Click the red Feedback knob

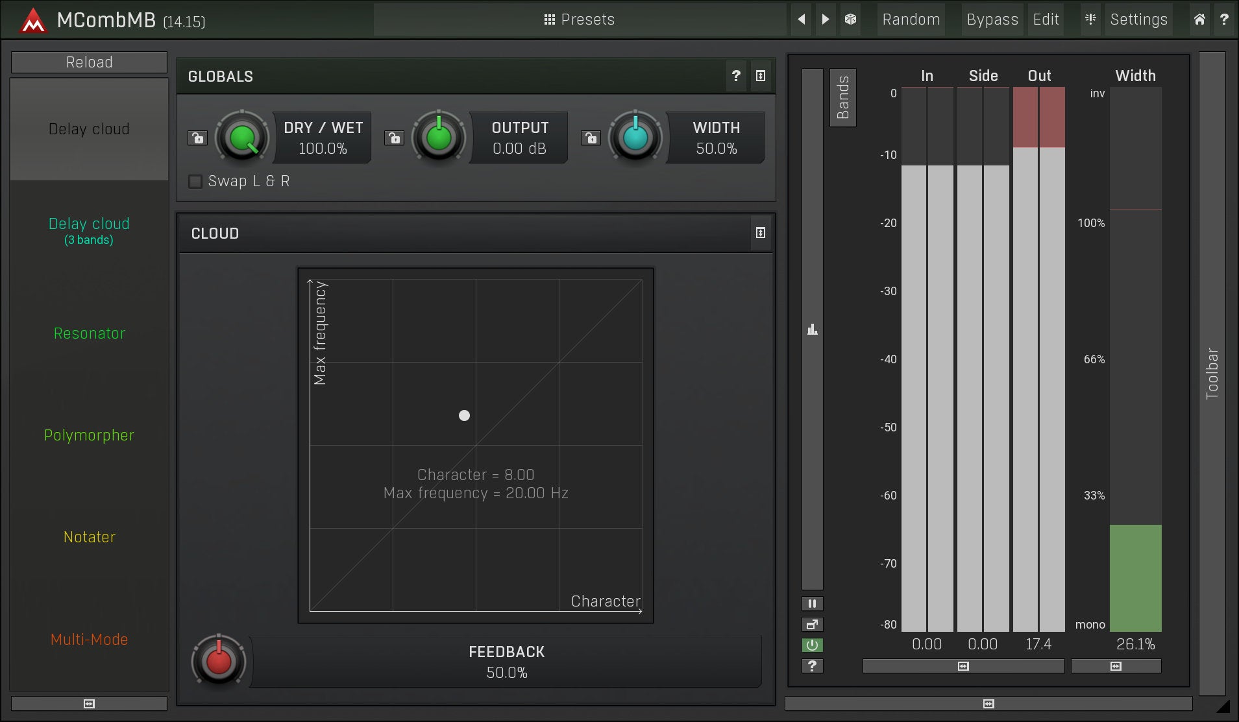[219, 661]
